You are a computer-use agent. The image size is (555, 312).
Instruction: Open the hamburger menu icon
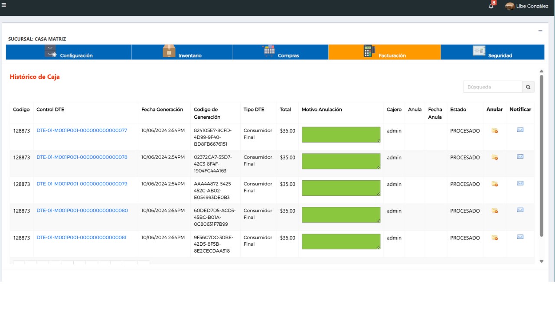pos(3,5)
